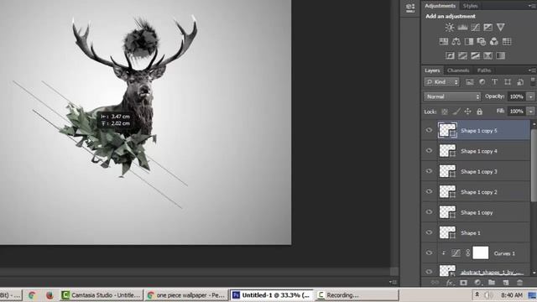Image resolution: width=537 pixels, height=302 pixels.
Task: Open Camtasia Studio from taskbar
Action: coord(101,295)
